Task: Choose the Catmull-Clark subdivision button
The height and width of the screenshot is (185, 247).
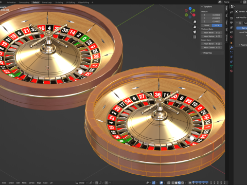Action: 242,28
